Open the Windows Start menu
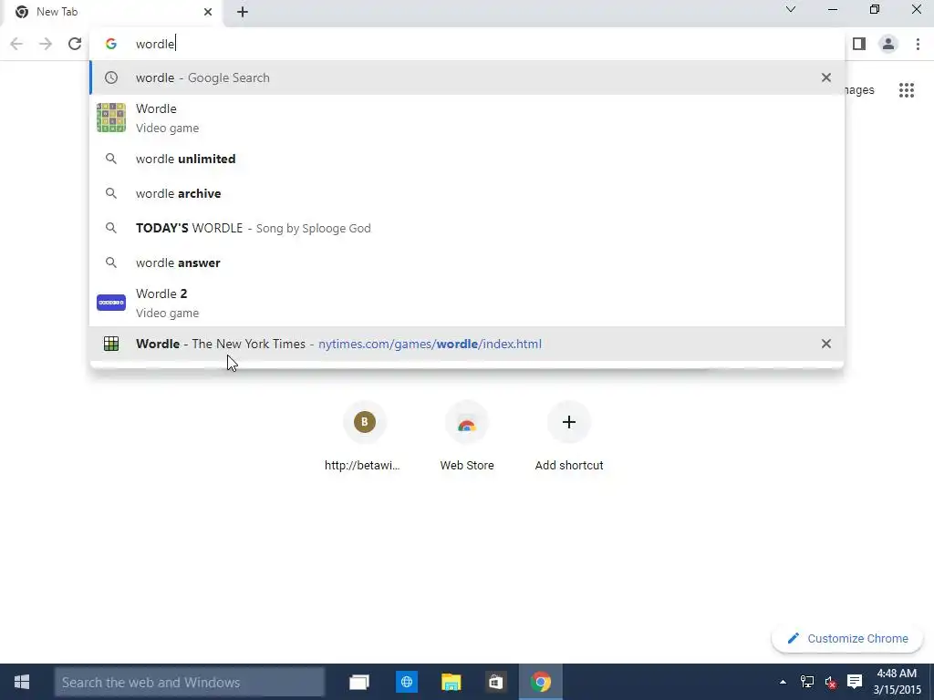The width and height of the screenshot is (934, 700). (x=22, y=682)
